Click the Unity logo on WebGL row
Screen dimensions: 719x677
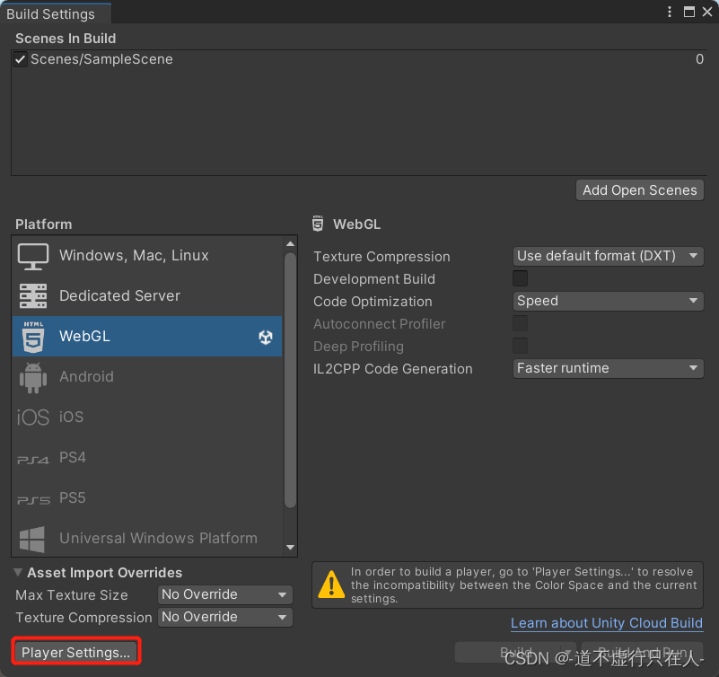click(x=266, y=337)
